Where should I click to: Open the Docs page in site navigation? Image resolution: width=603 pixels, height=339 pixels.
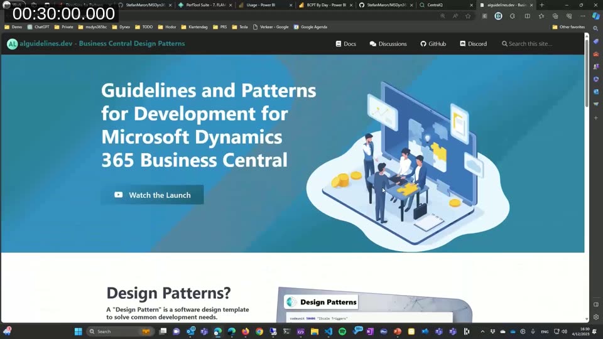(x=345, y=44)
